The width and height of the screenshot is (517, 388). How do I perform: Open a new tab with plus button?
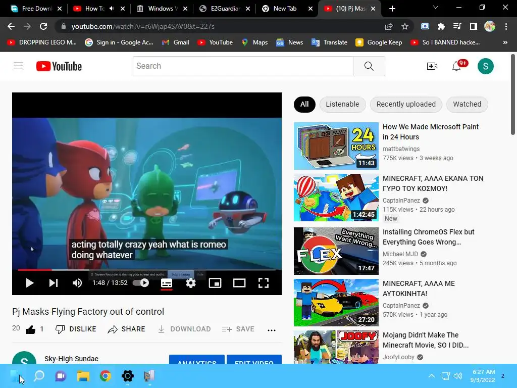392,9
